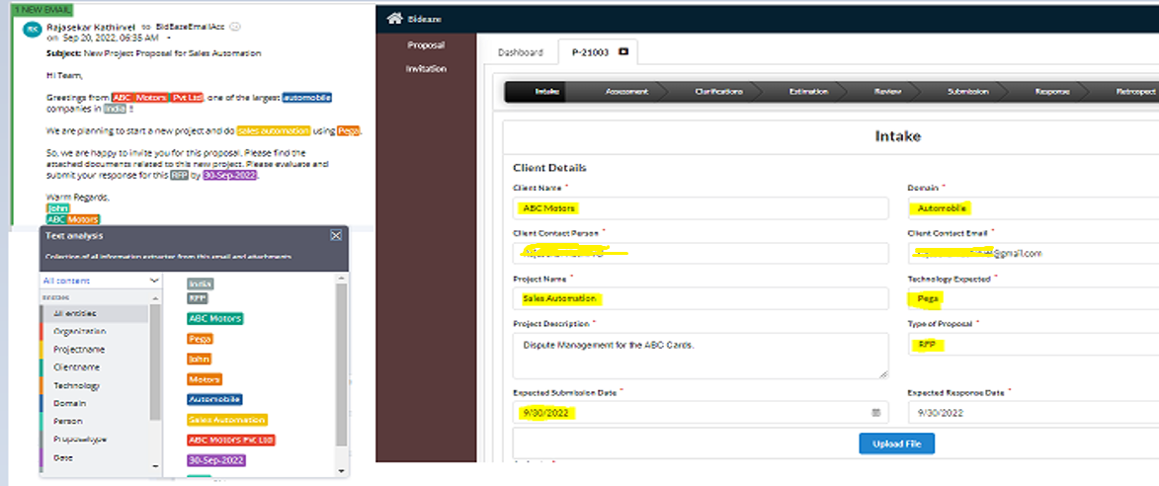Click the Pega tag in Text analysis results
The height and width of the screenshot is (486, 1159).
tap(200, 339)
